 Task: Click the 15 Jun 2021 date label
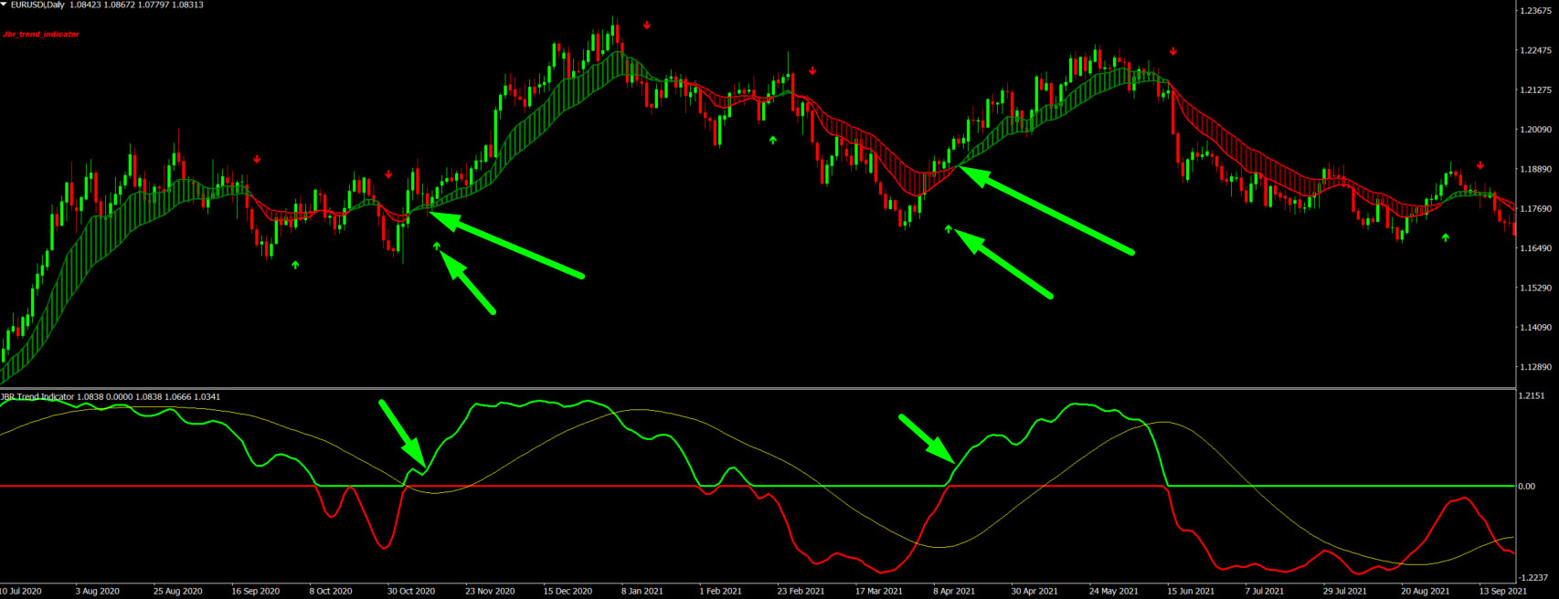pyautogui.click(x=1191, y=592)
